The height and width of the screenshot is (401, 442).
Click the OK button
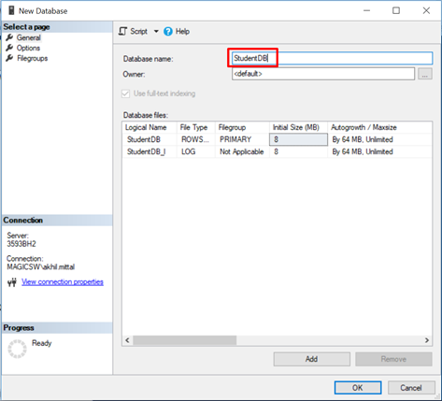[358, 388]
